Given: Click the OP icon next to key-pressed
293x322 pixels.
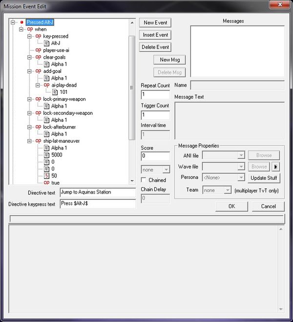Looking at the screenshot, I should 39,36.
